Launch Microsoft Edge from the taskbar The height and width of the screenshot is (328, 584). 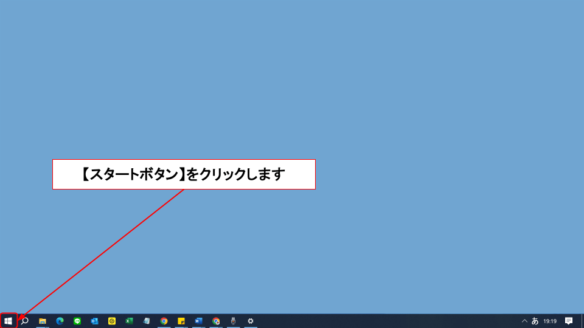(x=60, y=321)
